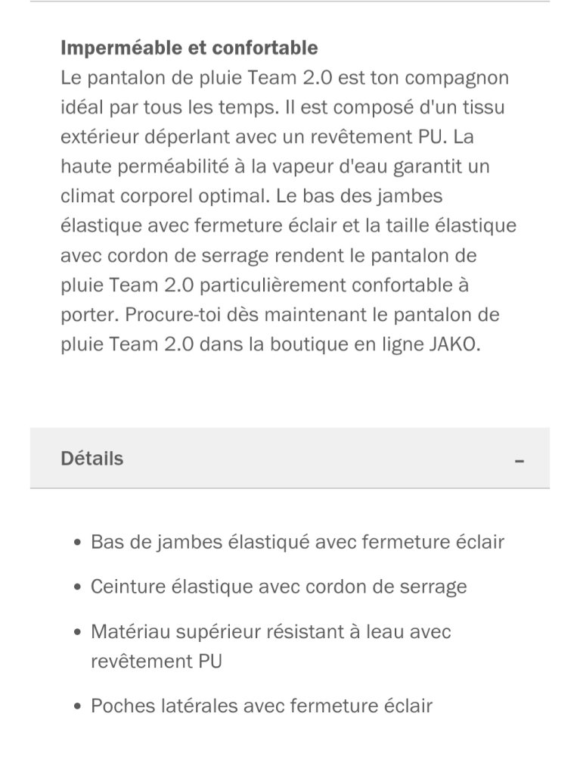The image size is (580, 757).
Task: Select the 'Ceinture élastique avec cordon' list item
Action: tap(278, 587)
